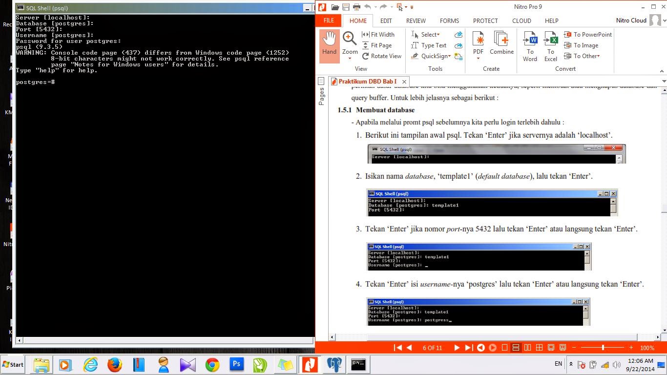667x375 pixels.
Task: Select the Hand tool in Nitro Pro
Action: [x=330, y=46]
